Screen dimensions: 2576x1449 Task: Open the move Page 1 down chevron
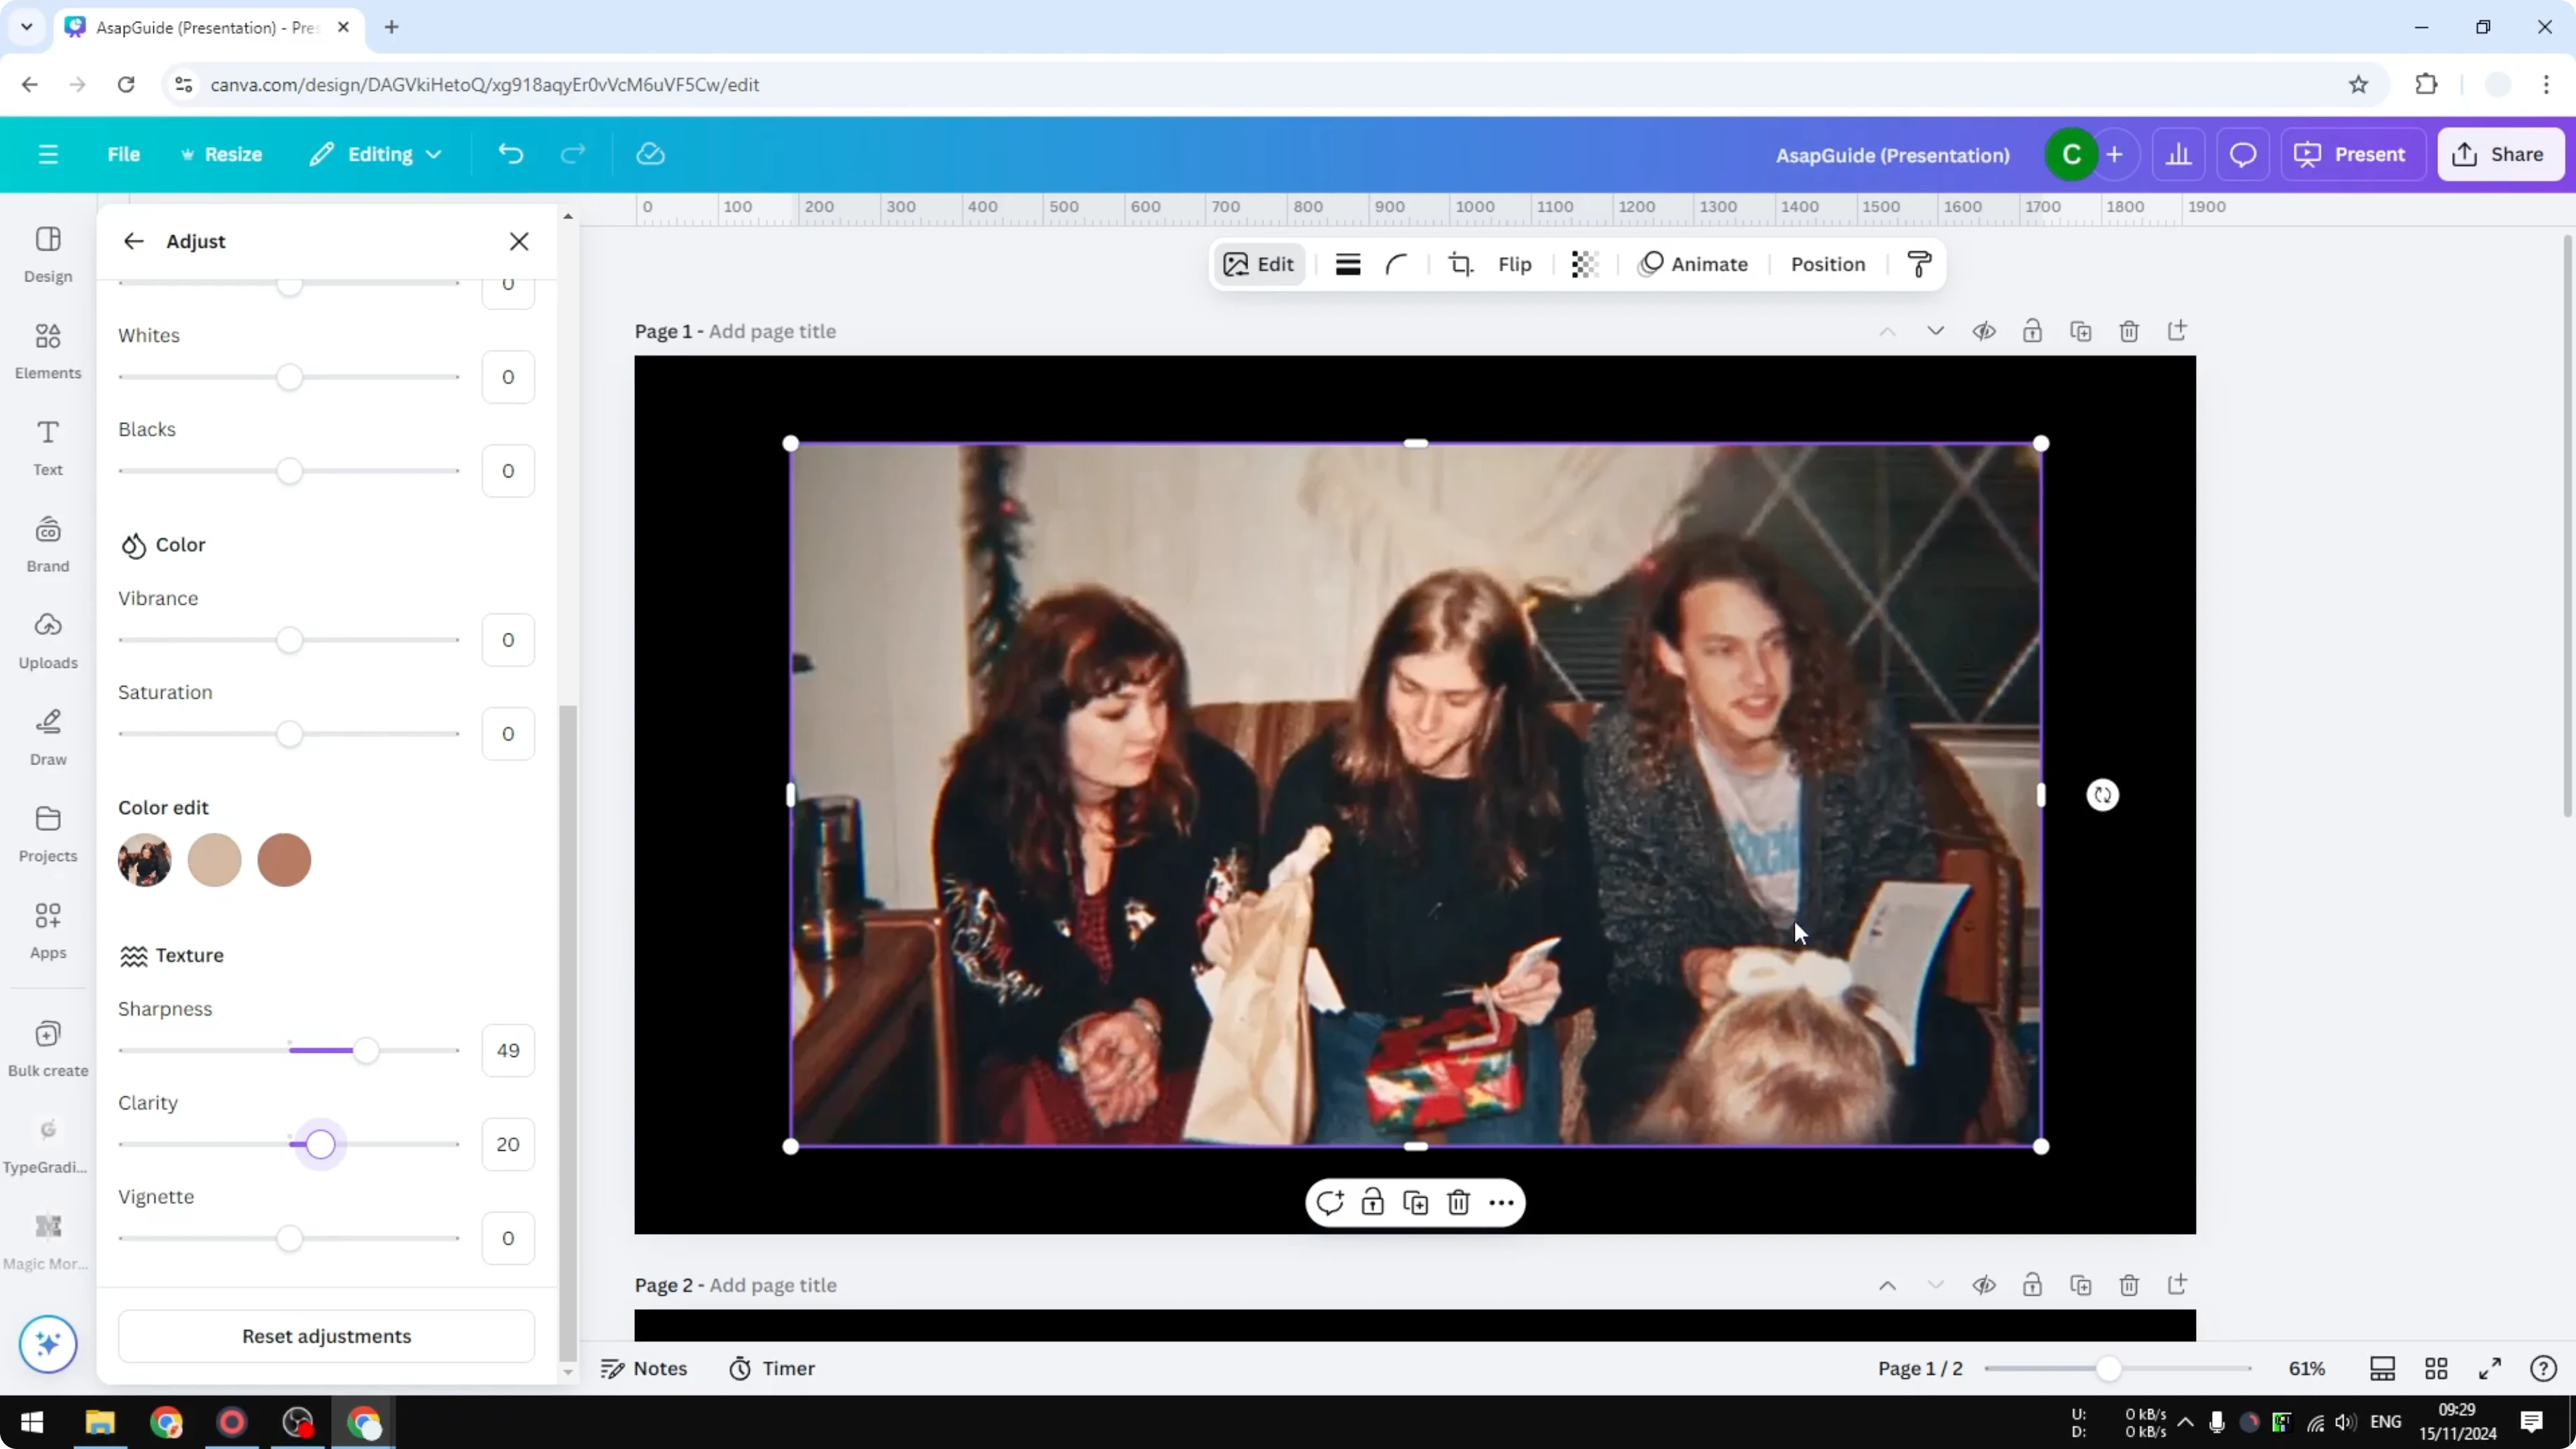point(1935,331)
